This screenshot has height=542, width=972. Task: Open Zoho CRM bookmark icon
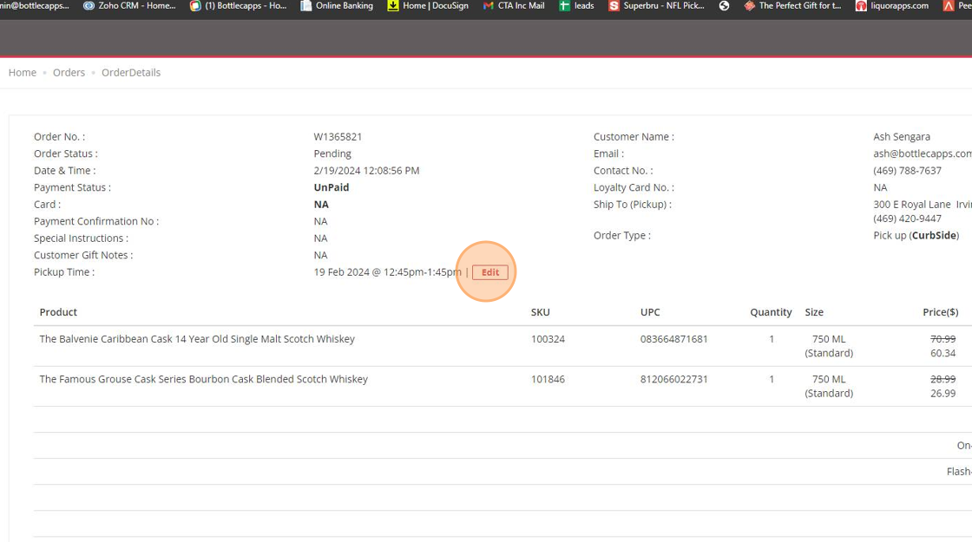point(89,5)
